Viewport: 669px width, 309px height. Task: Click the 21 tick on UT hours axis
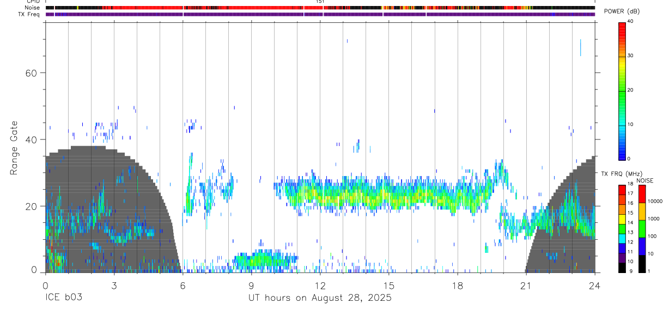526,285
